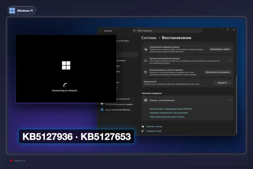Screen dimensions: 253x169
Task: Click the Windows logo on black screen
Action: 66,65
